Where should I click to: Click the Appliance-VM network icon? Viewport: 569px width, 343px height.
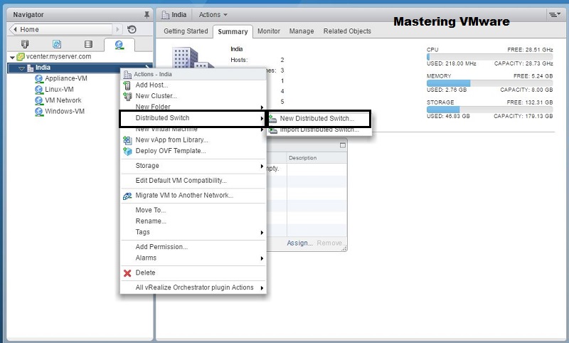pos(39,79)
